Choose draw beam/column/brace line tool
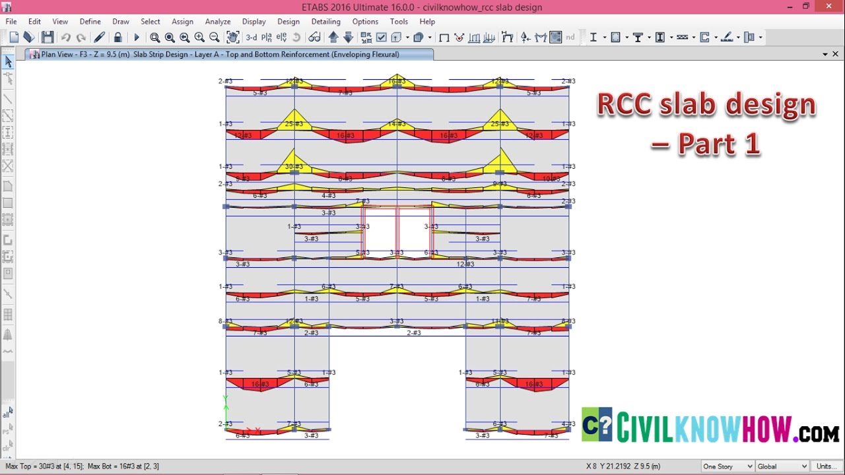The height and width of the screenshot is (475, 845). pos(8,99)
